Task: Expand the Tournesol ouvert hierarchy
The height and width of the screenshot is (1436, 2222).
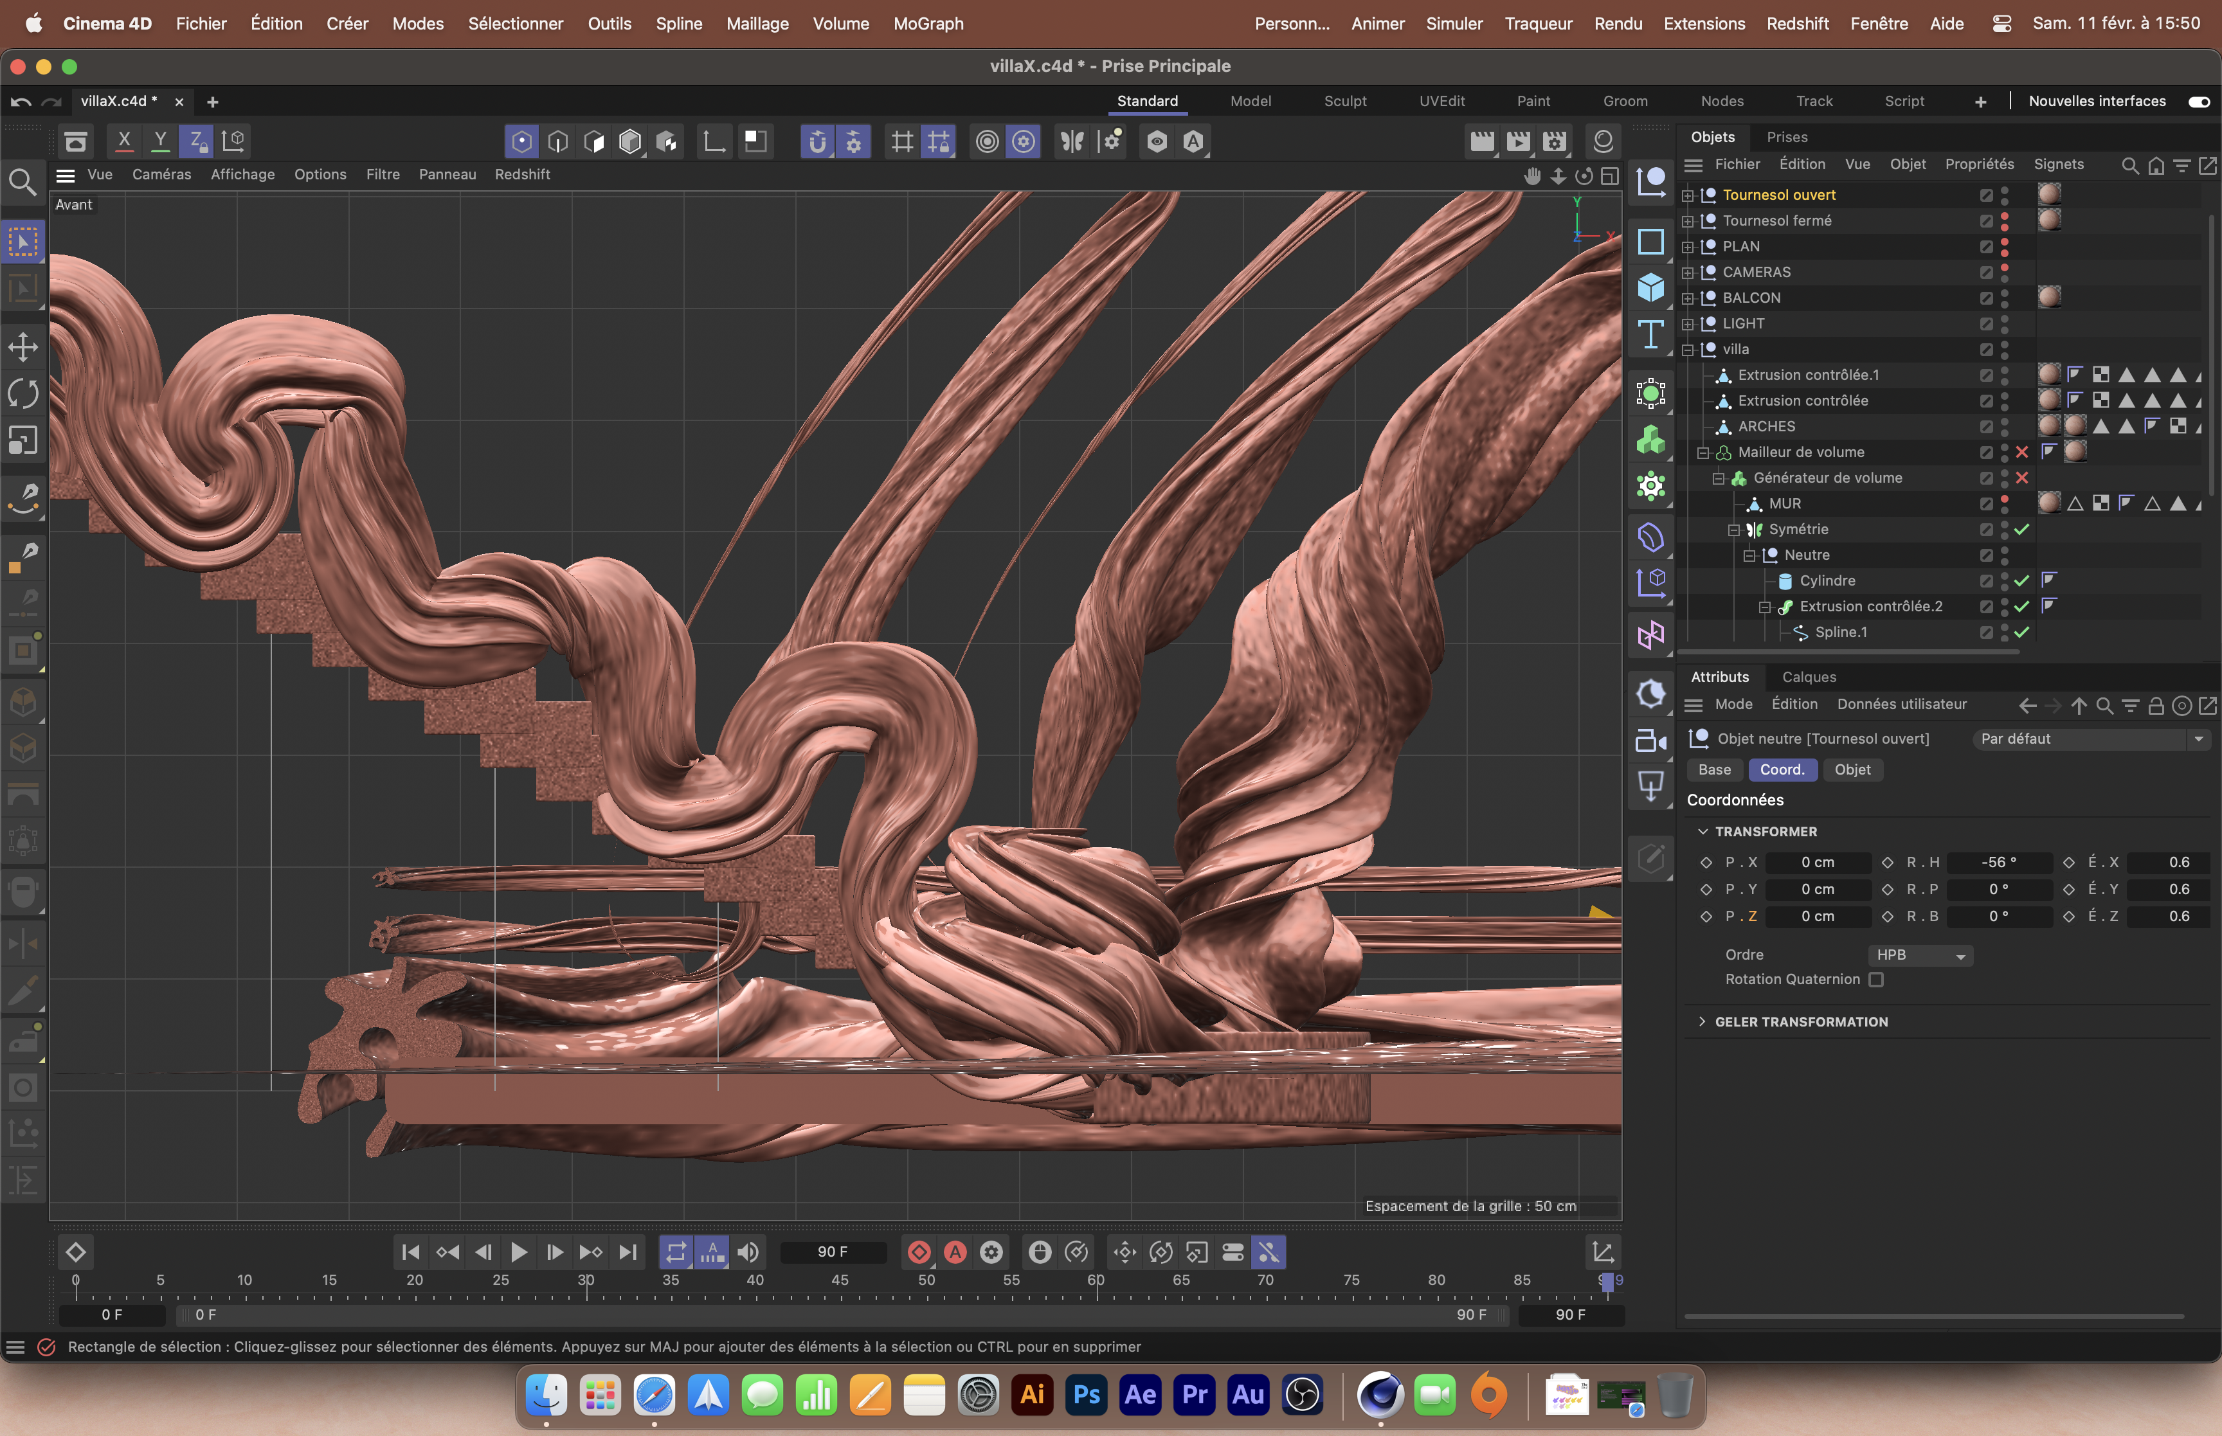Action: 1687,195
